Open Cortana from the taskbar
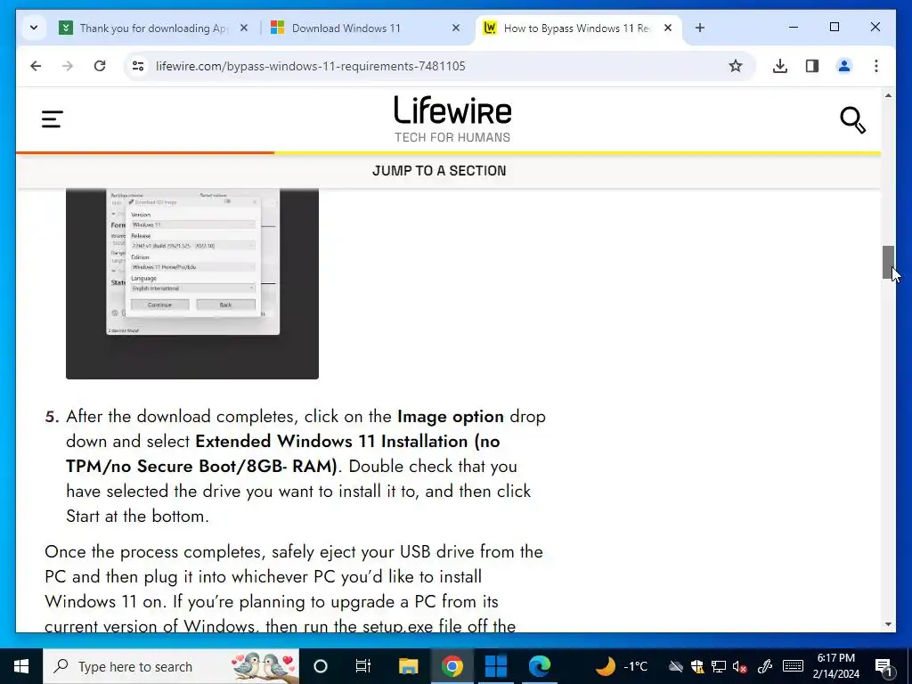The height and width of the screenshot is (684, 912). pos(321,666)
